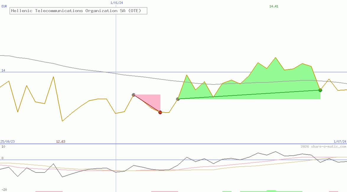The height and width of the screenshot is (192, 347).
Task: Select the EUR currency label
Action: click(4, 6)
